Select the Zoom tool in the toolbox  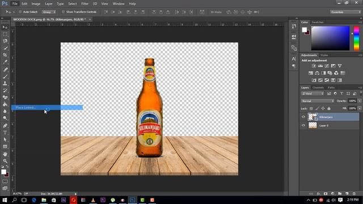5,161
